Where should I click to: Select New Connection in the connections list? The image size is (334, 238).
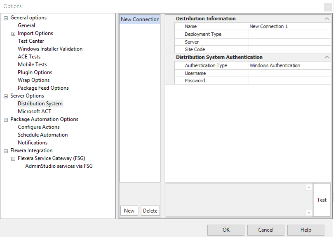[x=140, y=19]
